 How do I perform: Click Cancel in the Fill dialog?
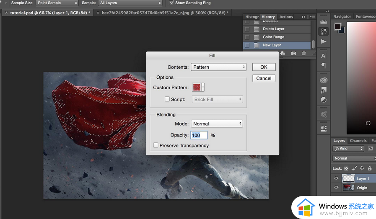[x=264, y=78]
